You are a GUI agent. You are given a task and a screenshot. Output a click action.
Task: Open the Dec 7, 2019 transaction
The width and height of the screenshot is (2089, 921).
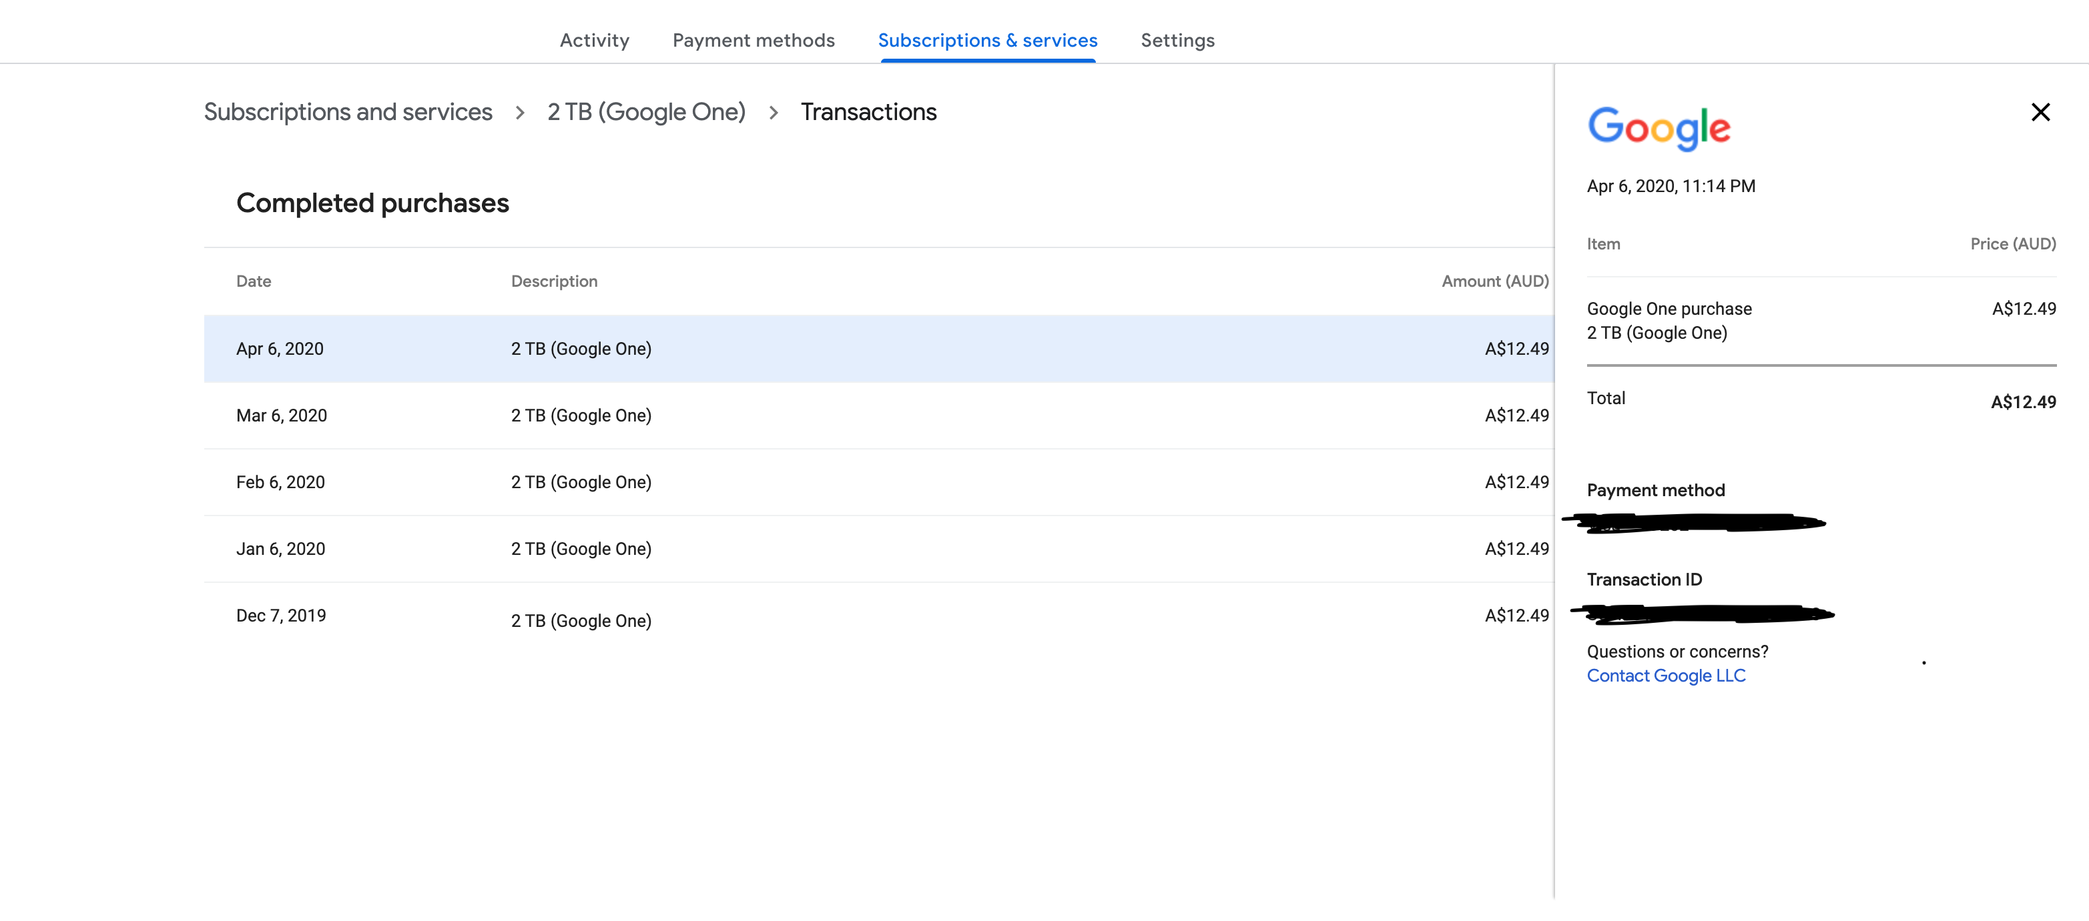(x=879, y=616)
